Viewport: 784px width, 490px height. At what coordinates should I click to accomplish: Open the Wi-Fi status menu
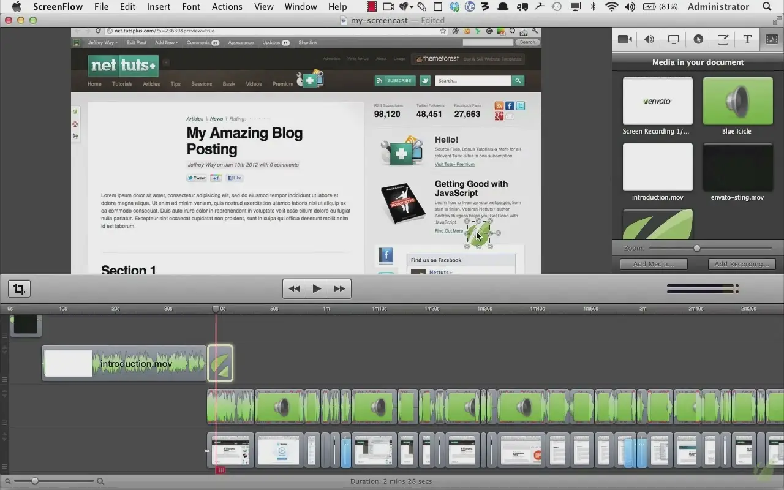click(611, 7)
